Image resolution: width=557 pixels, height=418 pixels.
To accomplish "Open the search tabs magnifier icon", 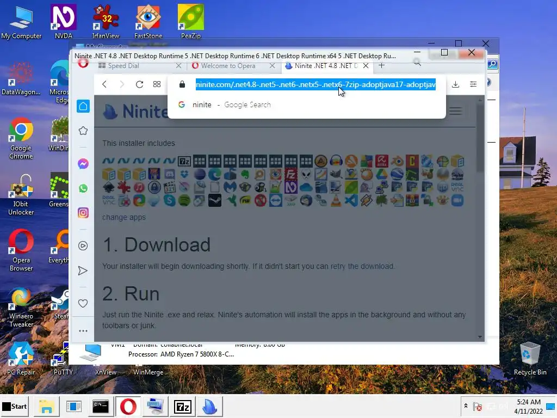I will [417, 63].
